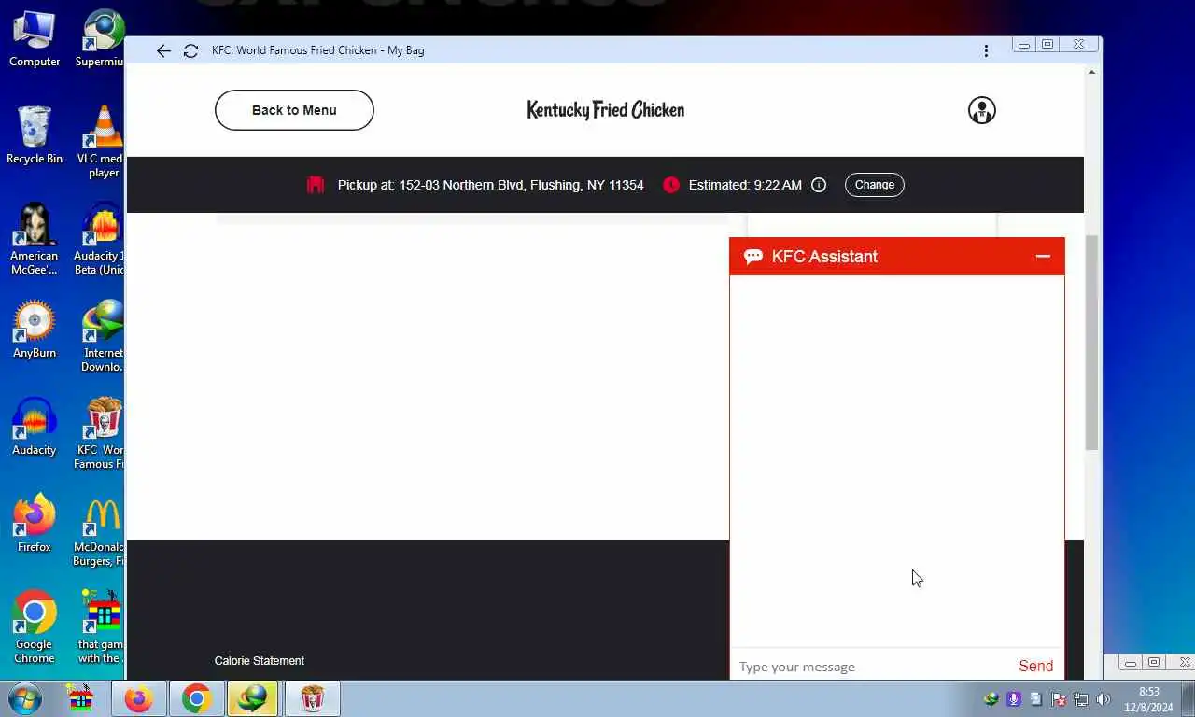
Task: Launch Audacity Beta Unicode shortcut
Action: pyautogui.click(x=101, y=239)
